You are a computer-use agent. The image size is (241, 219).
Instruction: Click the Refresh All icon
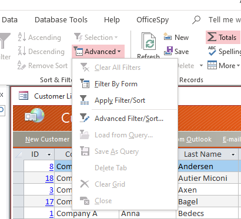pos(149,41)
